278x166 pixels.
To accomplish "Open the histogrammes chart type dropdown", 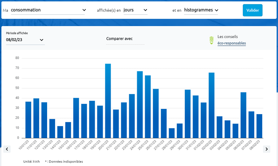I will coord(201,10).
